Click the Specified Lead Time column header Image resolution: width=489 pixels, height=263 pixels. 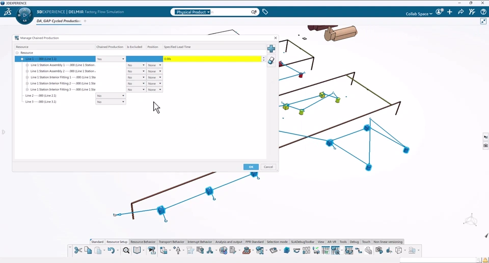click(x=214, y=47)
